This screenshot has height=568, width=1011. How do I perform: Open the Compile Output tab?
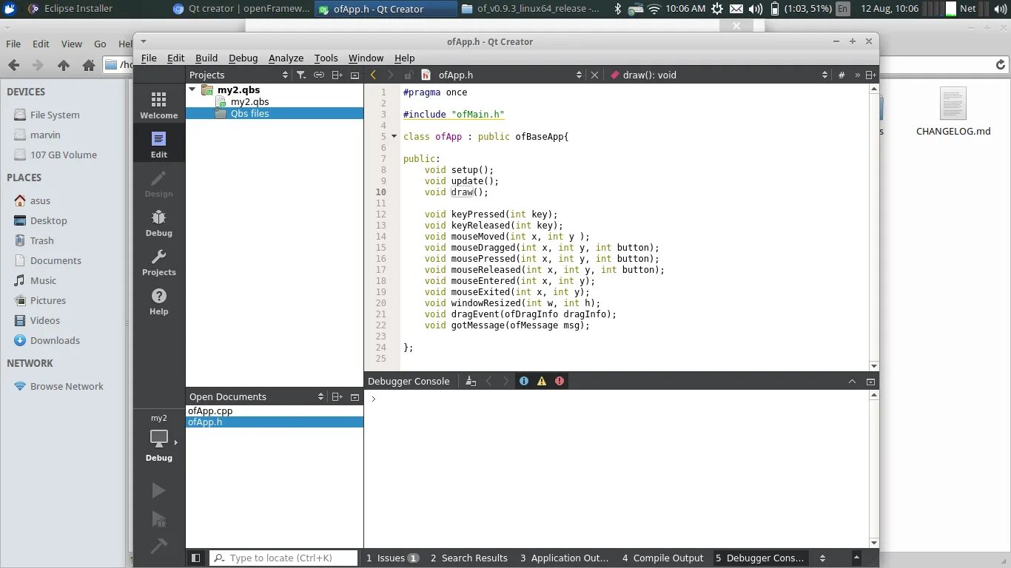click(663, 558)
